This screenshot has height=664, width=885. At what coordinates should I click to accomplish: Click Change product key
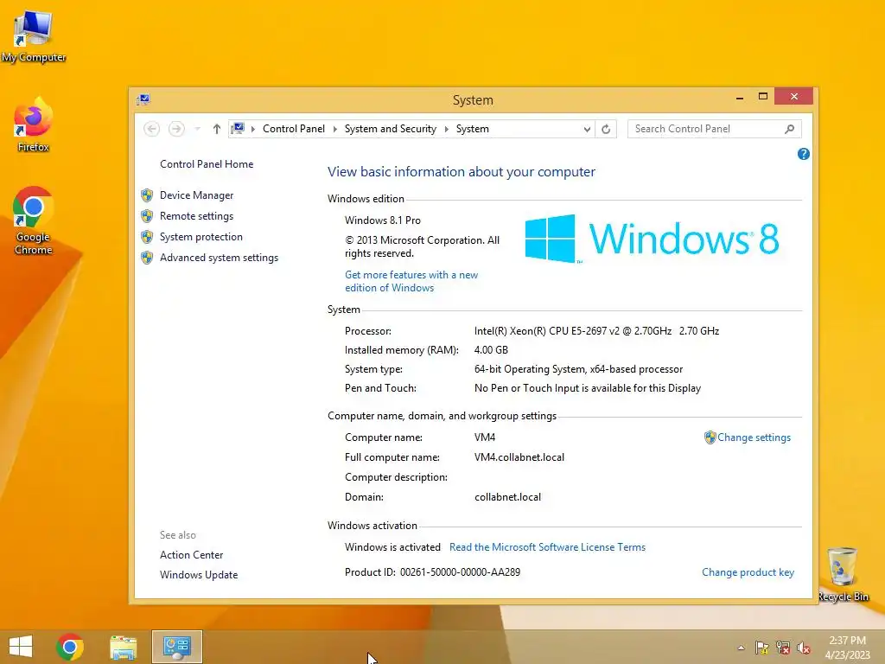748,572
